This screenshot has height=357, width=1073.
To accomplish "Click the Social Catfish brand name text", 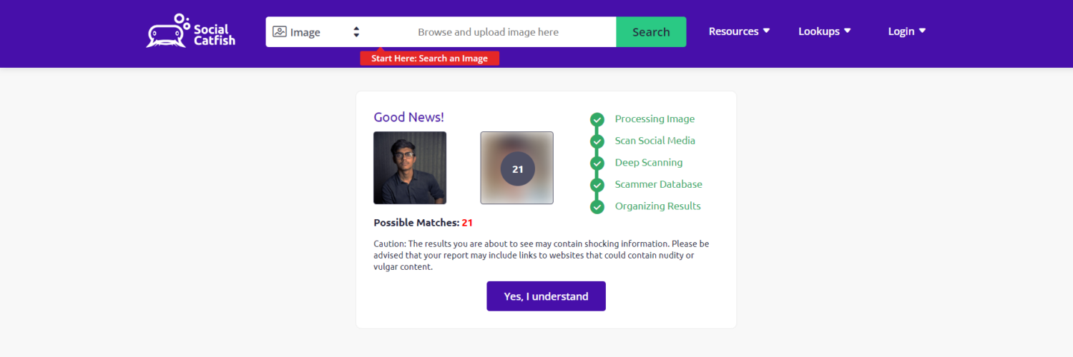I will coord(214,35).
